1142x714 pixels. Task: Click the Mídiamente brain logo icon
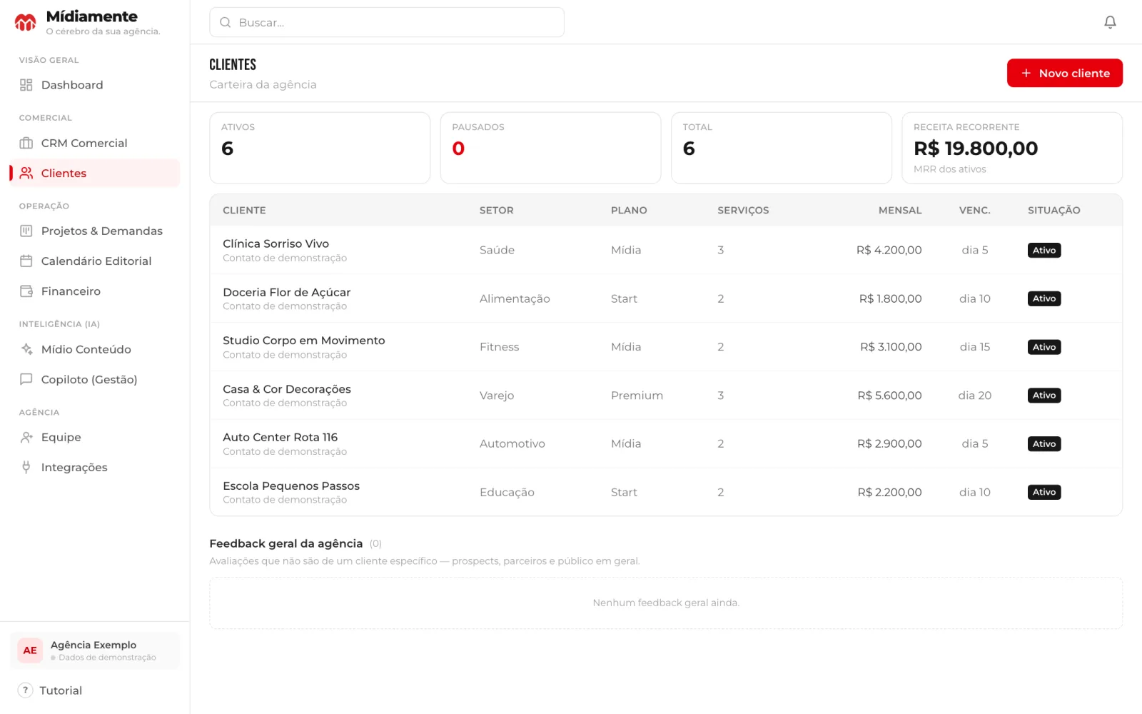pyautogui.click(x=26, y=23)
